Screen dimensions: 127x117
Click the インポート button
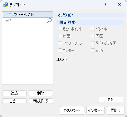(95, 110)
